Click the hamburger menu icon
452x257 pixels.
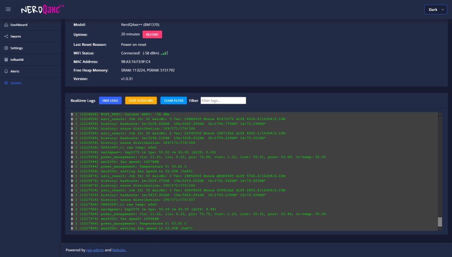click(8, 9)
